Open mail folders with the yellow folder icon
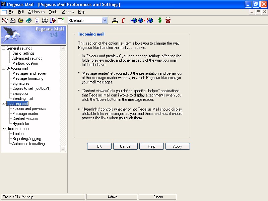Image resolution: width=268 pixels, height=201 pixels. tap(21, 20)
